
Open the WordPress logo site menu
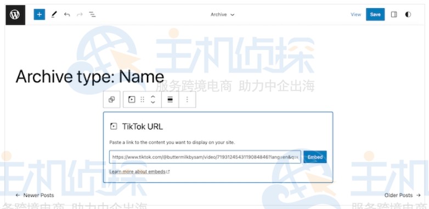(15, 15)
